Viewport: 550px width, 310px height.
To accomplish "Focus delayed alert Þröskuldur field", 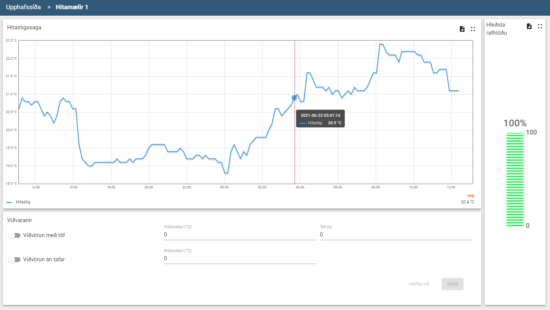I will coord(240,235).
